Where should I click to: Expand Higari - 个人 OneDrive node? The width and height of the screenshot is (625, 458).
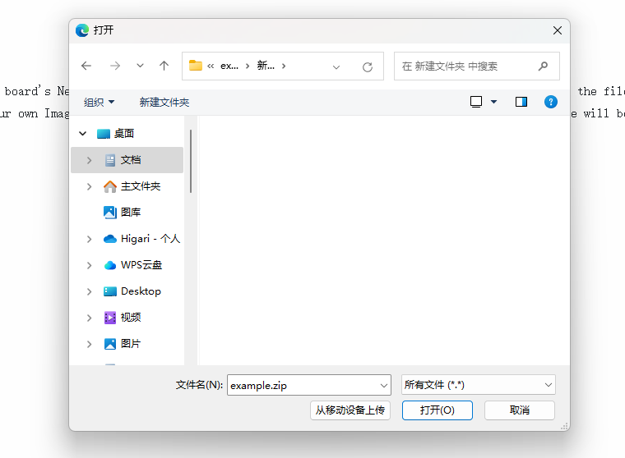click(90, 239)
